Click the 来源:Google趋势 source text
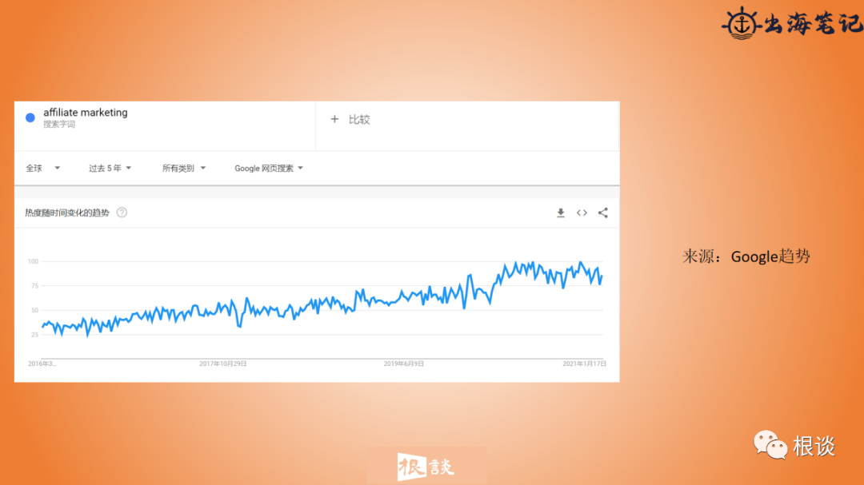 pyautogui.click(x=746, y=256)
